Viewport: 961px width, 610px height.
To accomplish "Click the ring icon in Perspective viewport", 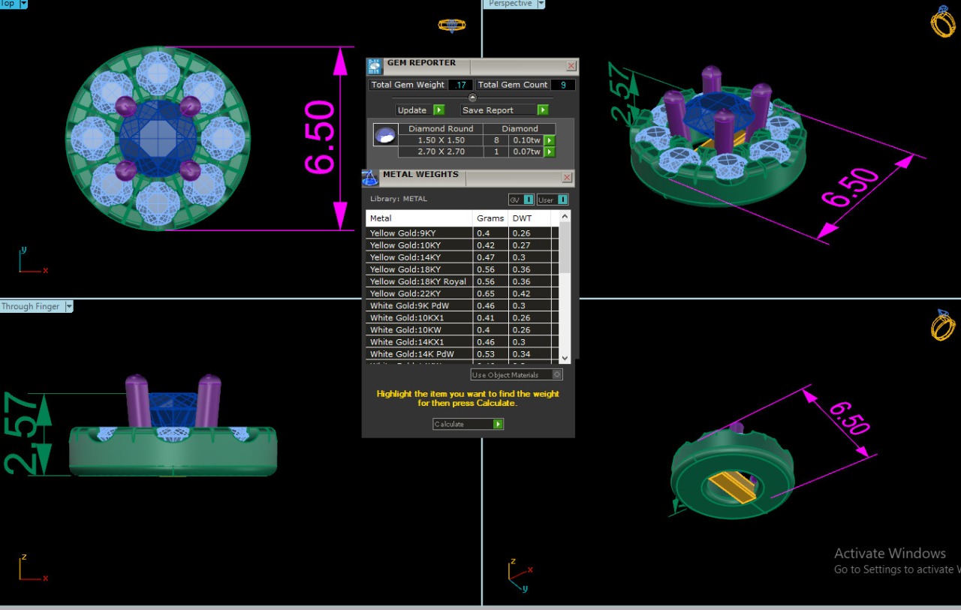I will pyautogui.click(x=943, y=22).
